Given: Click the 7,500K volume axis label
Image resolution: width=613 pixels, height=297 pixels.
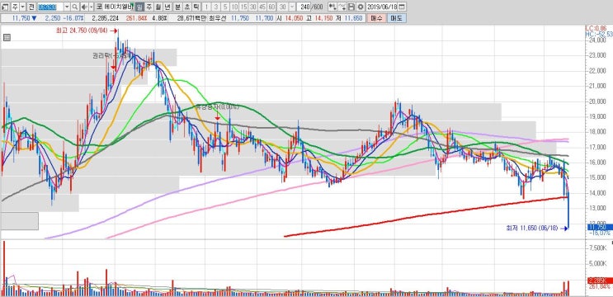Looking at the screenshot, I should pos(598,247).
